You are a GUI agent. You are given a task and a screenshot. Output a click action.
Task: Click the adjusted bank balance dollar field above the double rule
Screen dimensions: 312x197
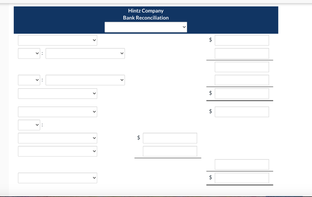(x=242, y=93)
